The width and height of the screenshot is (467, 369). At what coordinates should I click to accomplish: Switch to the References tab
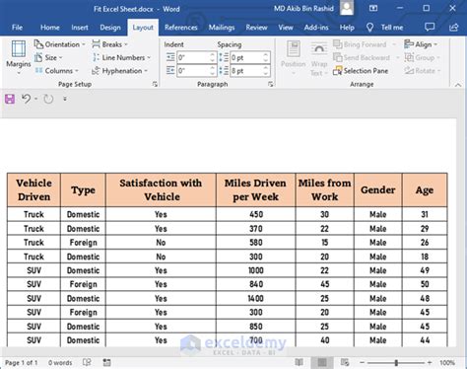(181, 28)
